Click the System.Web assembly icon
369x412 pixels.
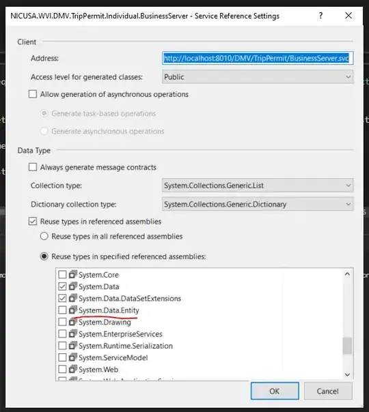click(72, 369)
